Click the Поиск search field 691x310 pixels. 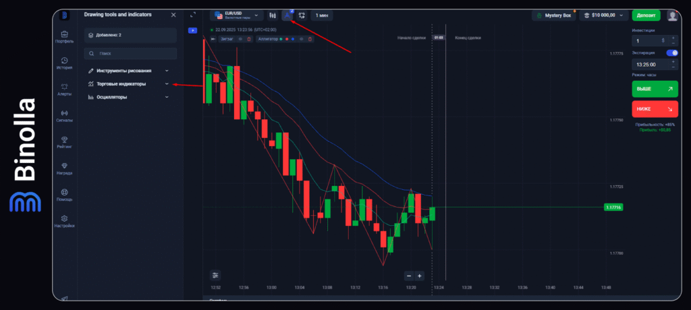(131, 53)
